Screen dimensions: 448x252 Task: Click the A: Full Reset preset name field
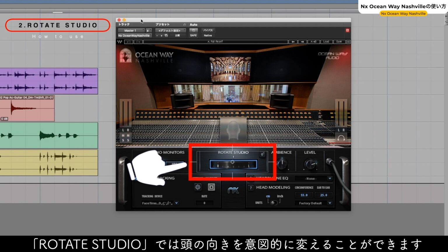(216, 42)
